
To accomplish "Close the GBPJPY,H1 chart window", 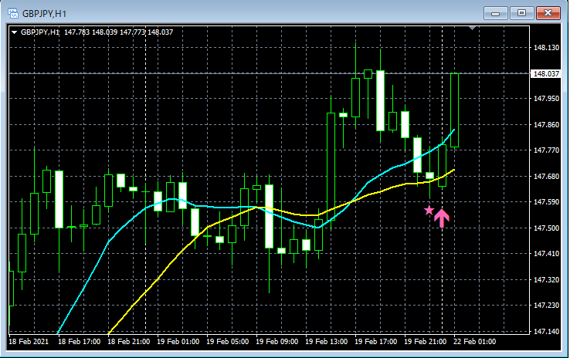I will 548,13.
